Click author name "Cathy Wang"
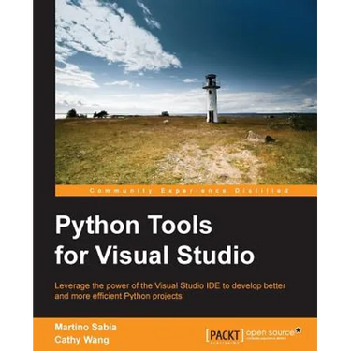The height and width of the screenshot is (351, 351). [81, 340]
